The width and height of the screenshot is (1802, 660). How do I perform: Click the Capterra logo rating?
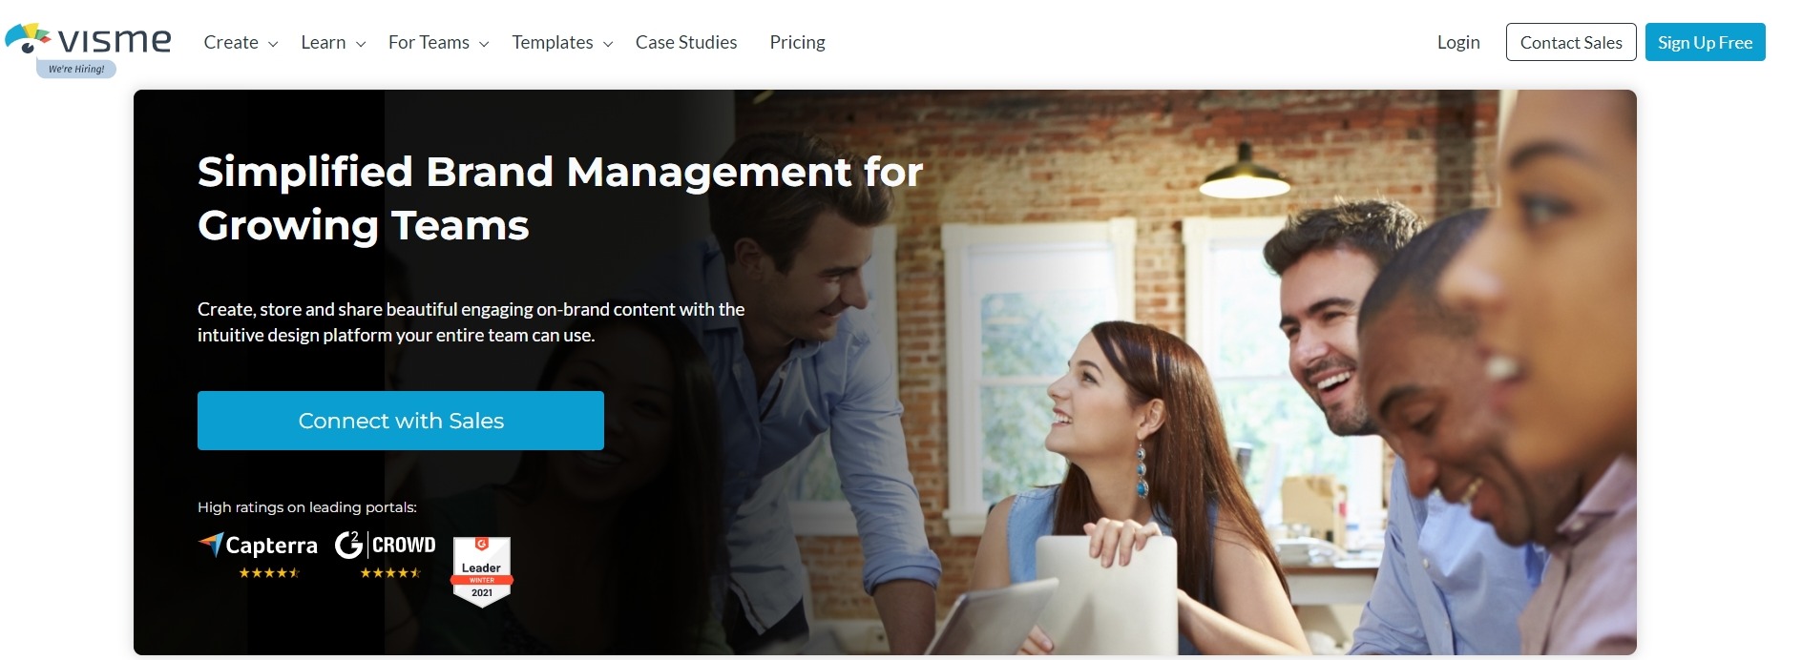[x=258, y=545]
